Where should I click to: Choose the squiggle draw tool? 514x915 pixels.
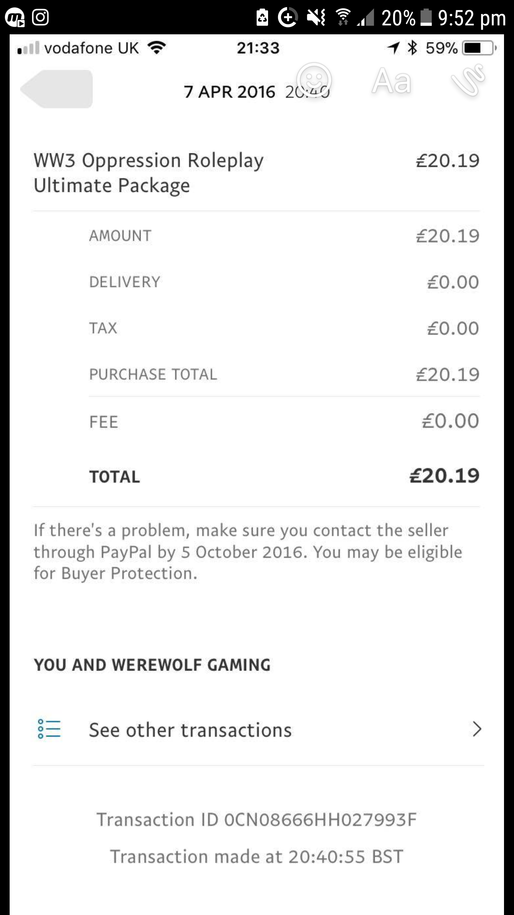(468, 80)
